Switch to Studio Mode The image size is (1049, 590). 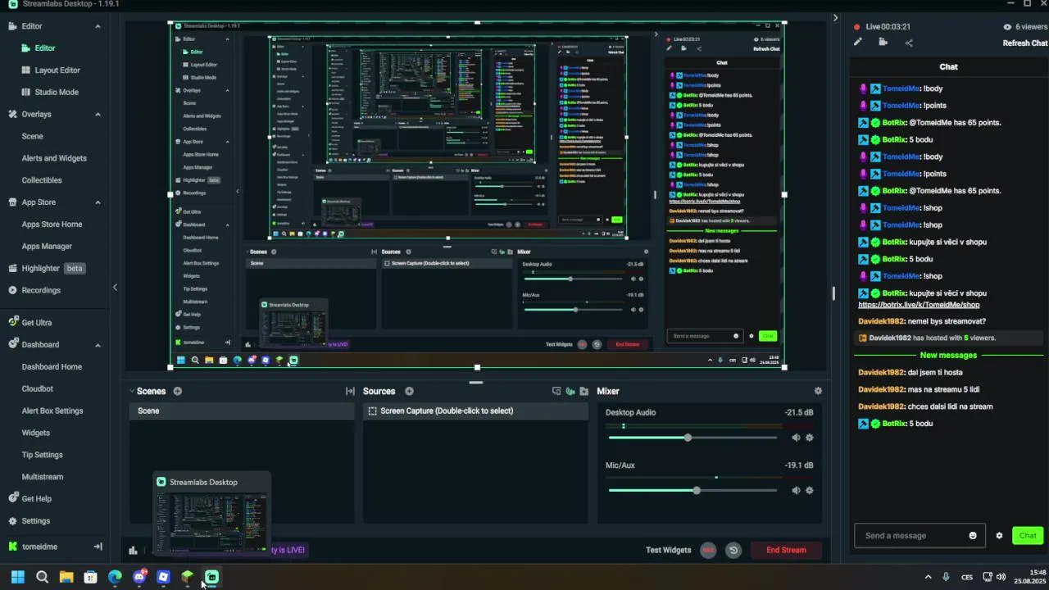click(57, 93)
